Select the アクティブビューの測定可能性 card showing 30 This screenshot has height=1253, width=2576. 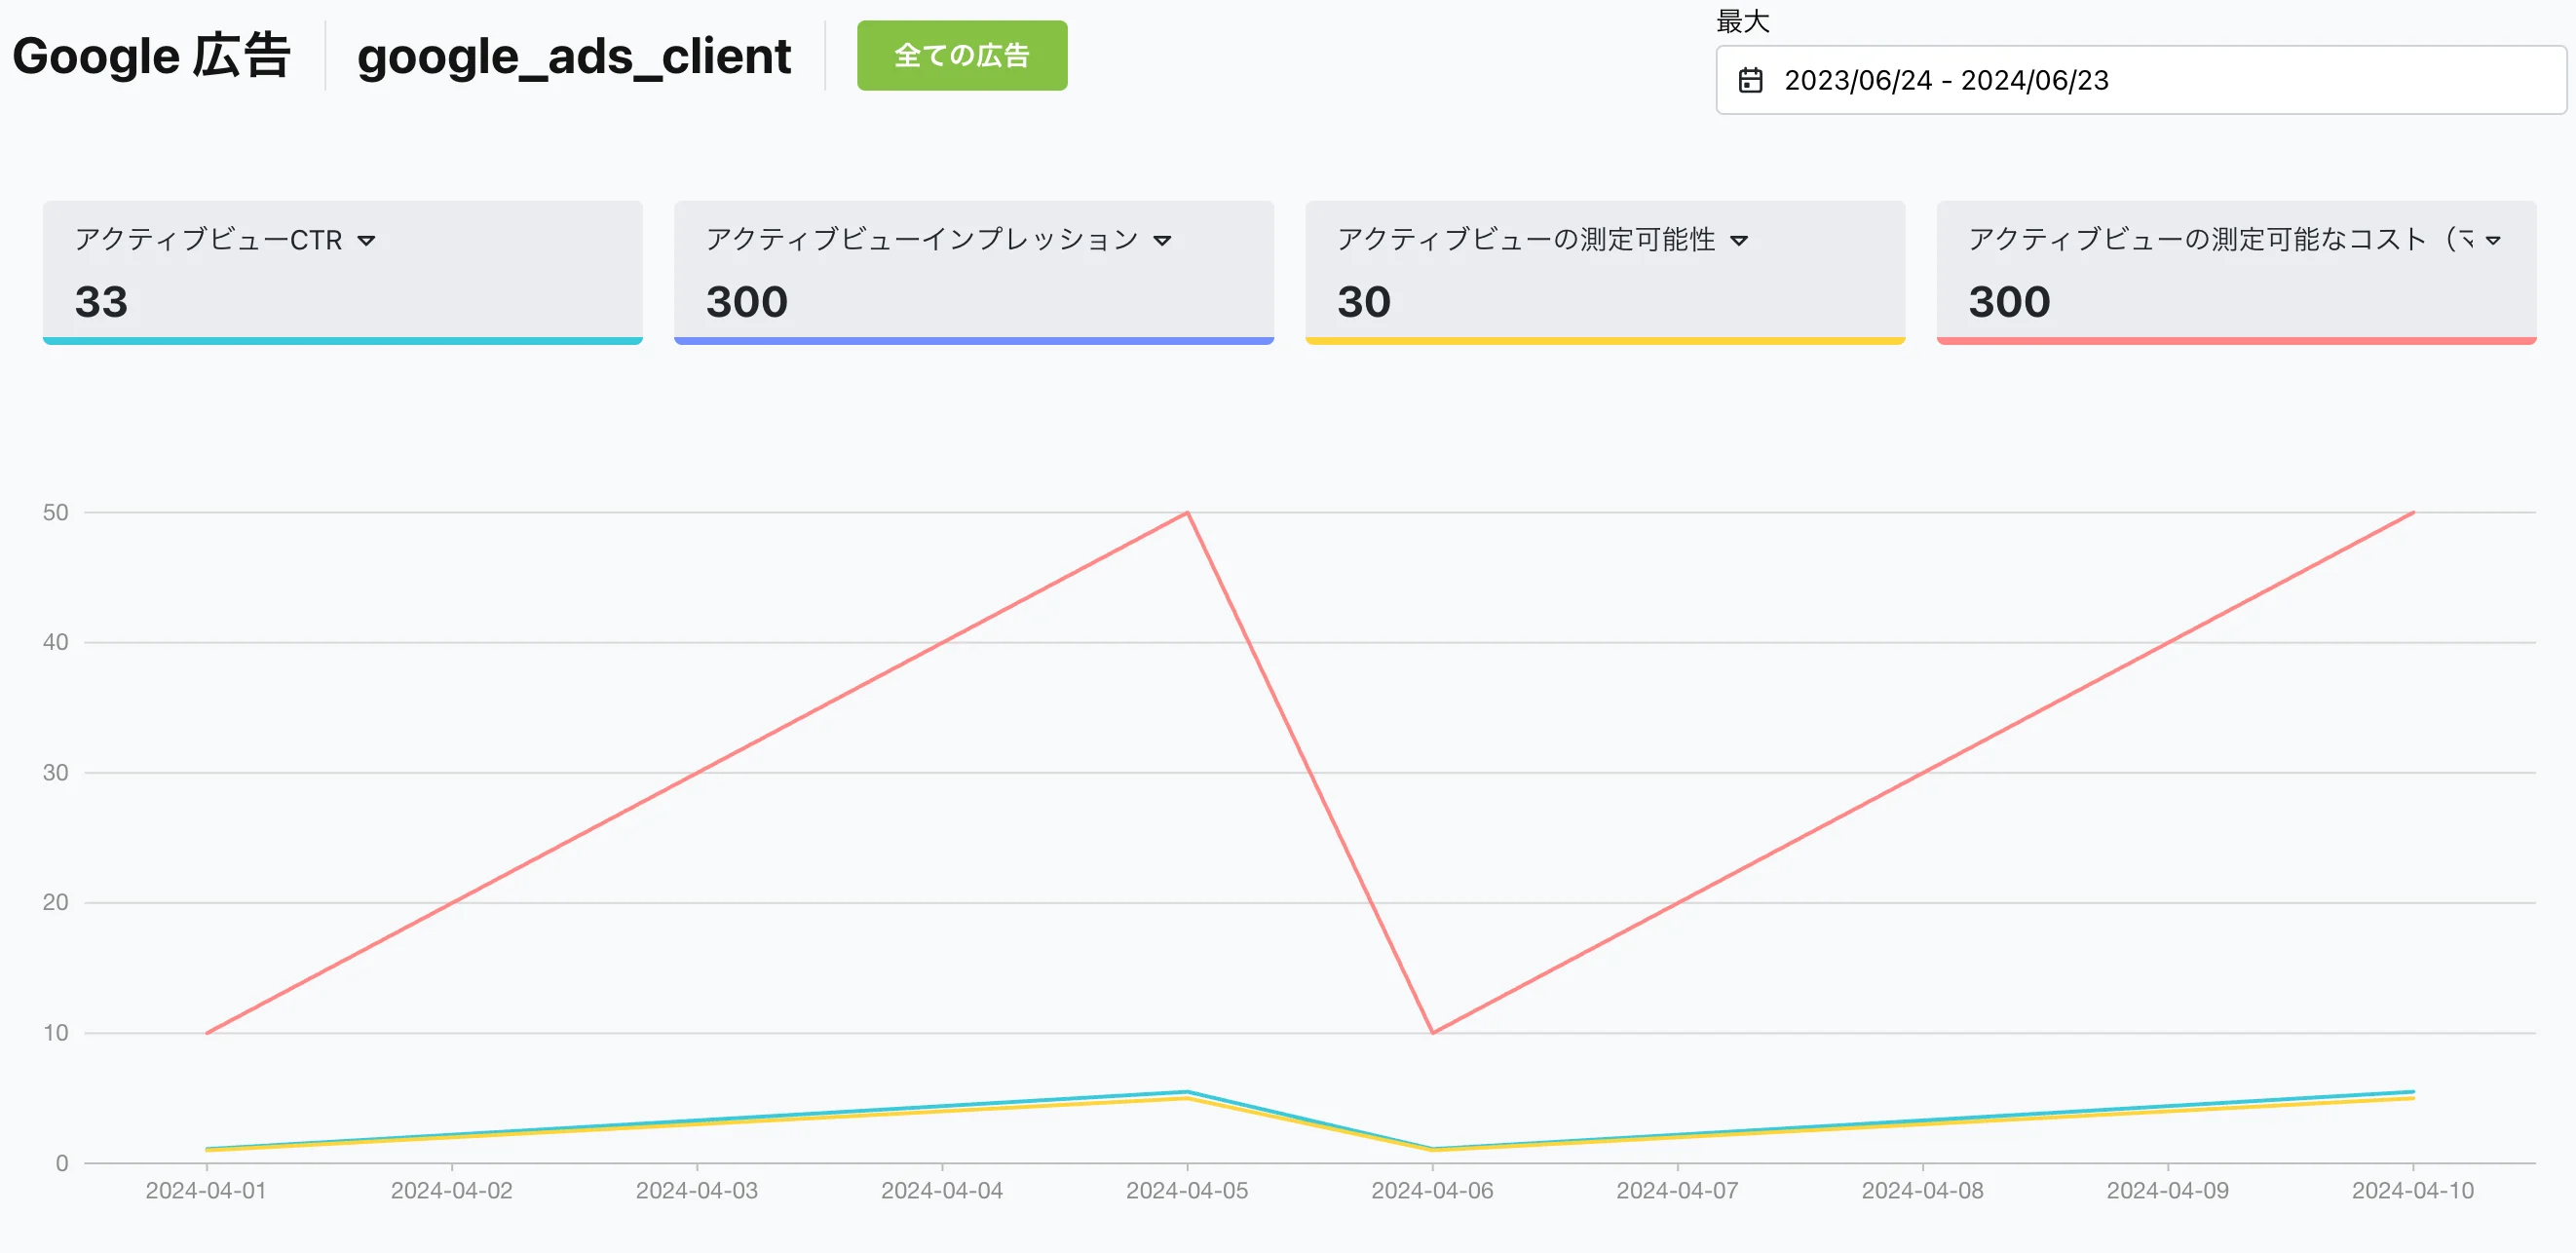pos(1604,285)
